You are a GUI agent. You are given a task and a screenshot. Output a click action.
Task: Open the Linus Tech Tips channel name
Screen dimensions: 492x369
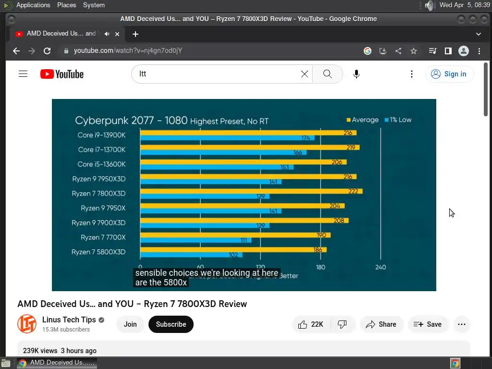pyautogui.click(x=69, y=320)
